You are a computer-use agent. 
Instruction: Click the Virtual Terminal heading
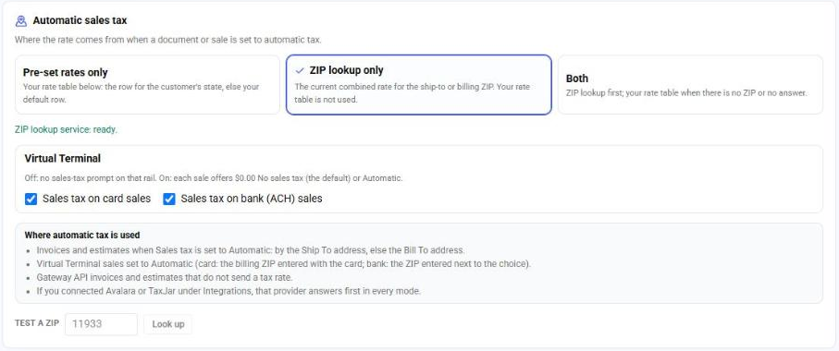point(63,158)
